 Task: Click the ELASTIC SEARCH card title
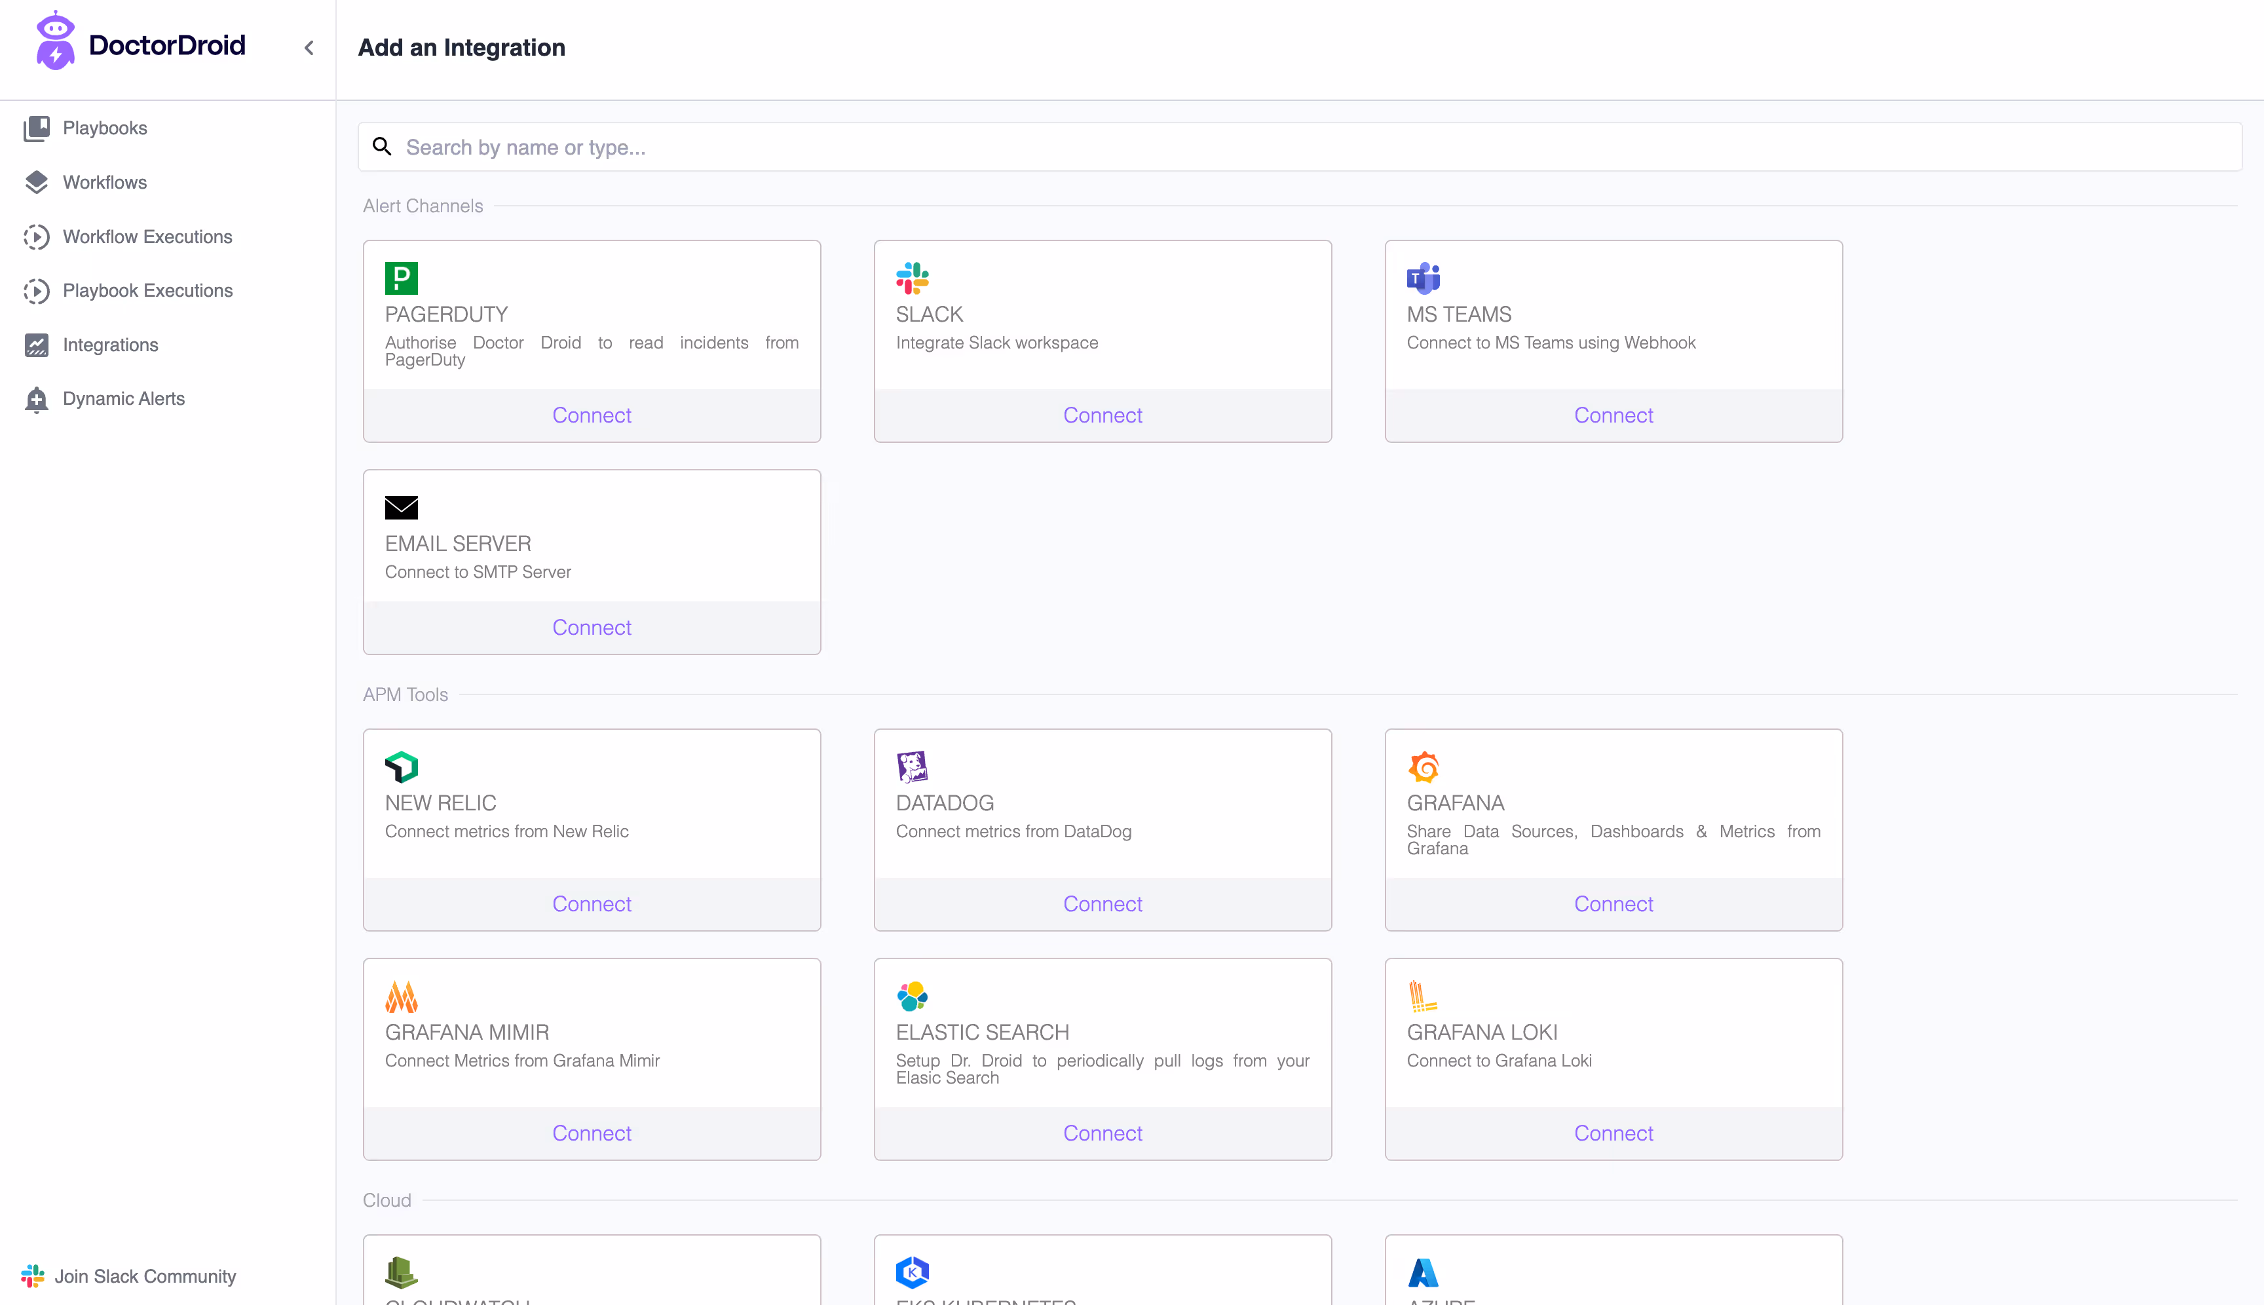coord(983,1032)
